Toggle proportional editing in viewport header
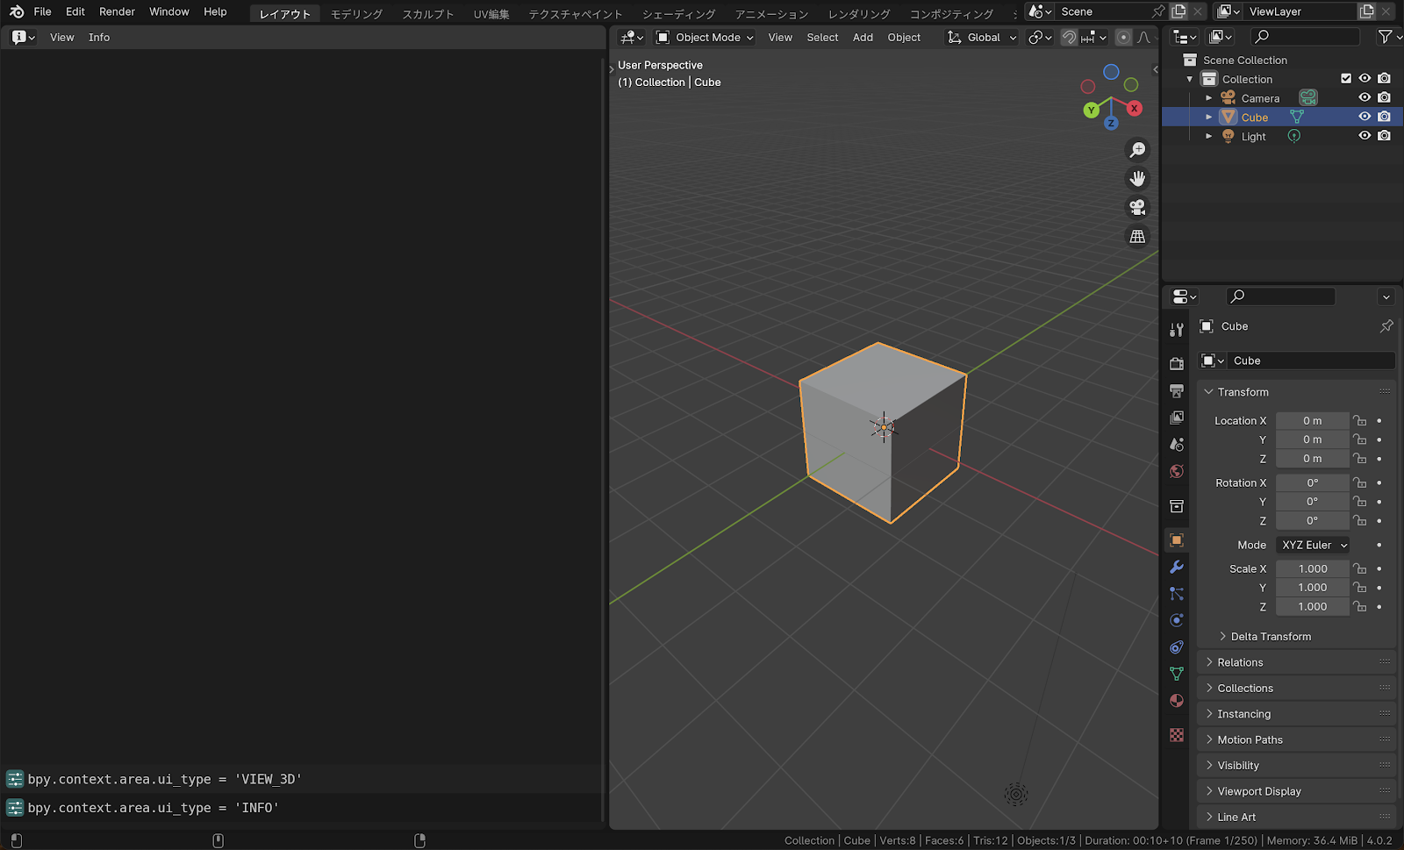 (1123, 37)
